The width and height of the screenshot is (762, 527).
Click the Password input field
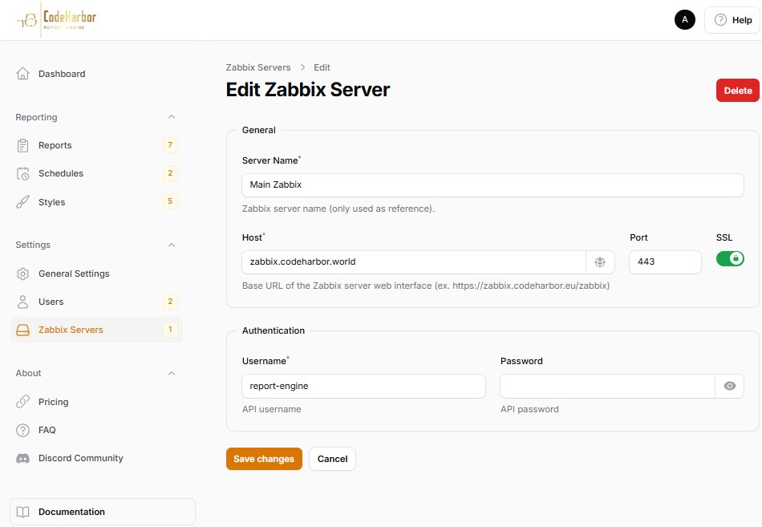pyautogui.click(x=607, y=386)
